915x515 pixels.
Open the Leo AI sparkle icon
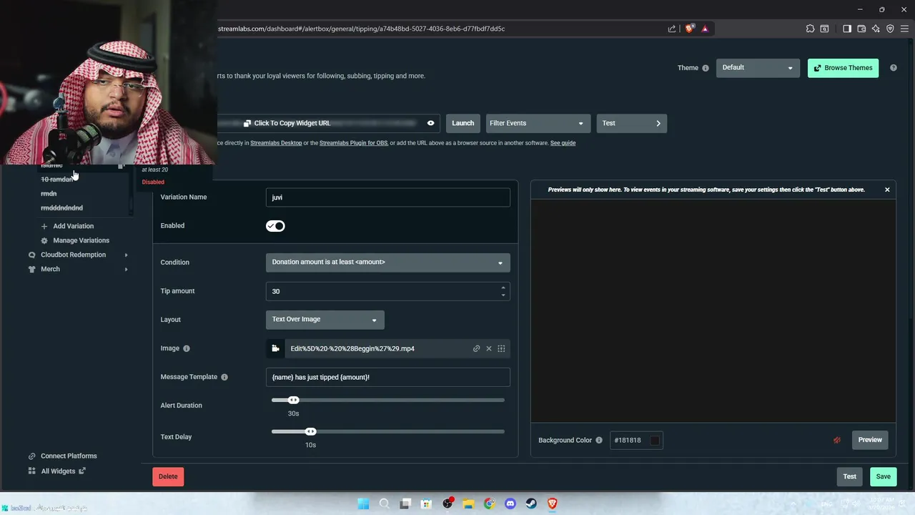tap(876, 29)
